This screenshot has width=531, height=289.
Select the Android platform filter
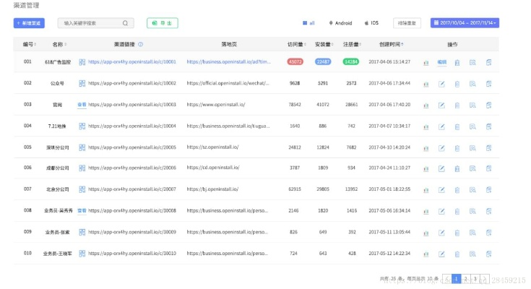tap(340, 23)
